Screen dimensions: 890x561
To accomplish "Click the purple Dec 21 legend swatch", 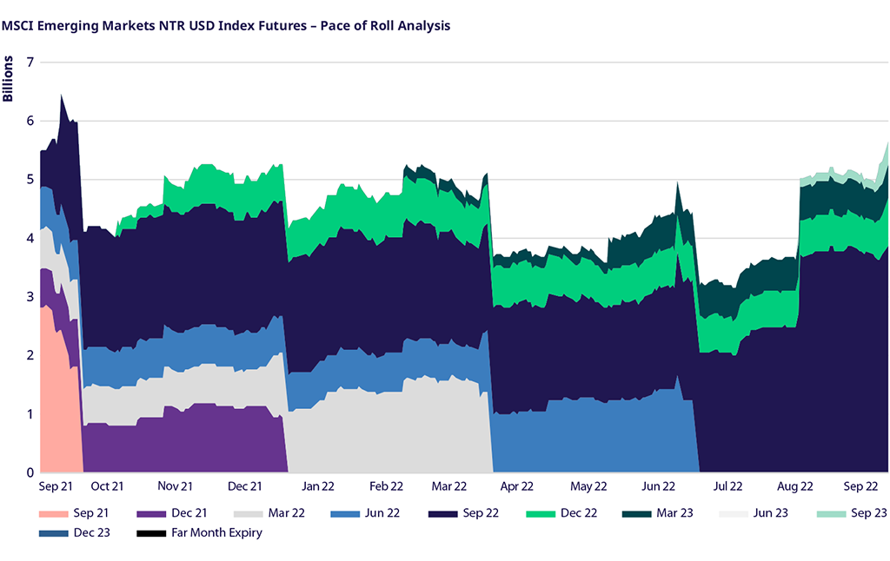I will 149,513.
